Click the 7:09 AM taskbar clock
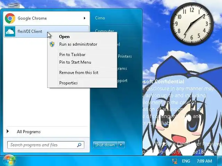The height and width of the screenshot is (166, 222). [204, 161]
